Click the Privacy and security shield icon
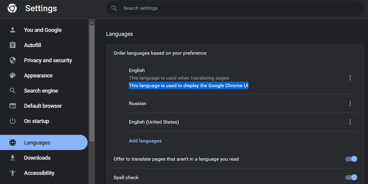 [x=12, y=60]
